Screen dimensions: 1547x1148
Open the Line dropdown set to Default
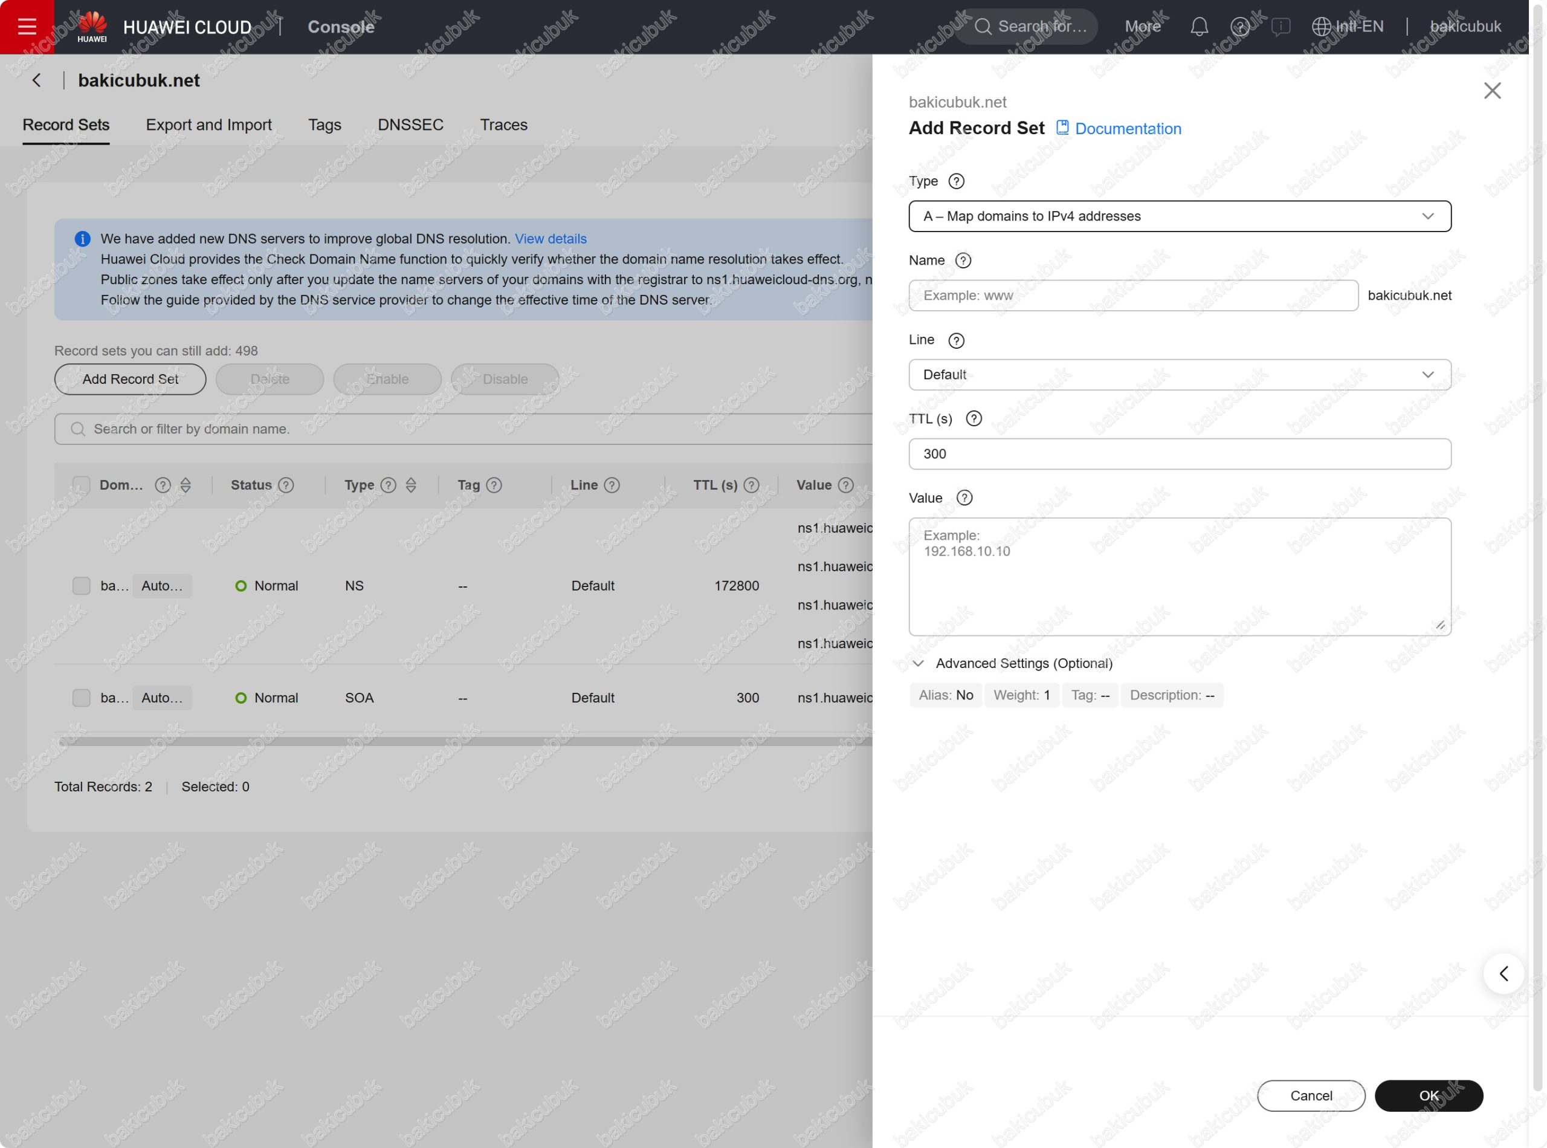point(1179,375)
